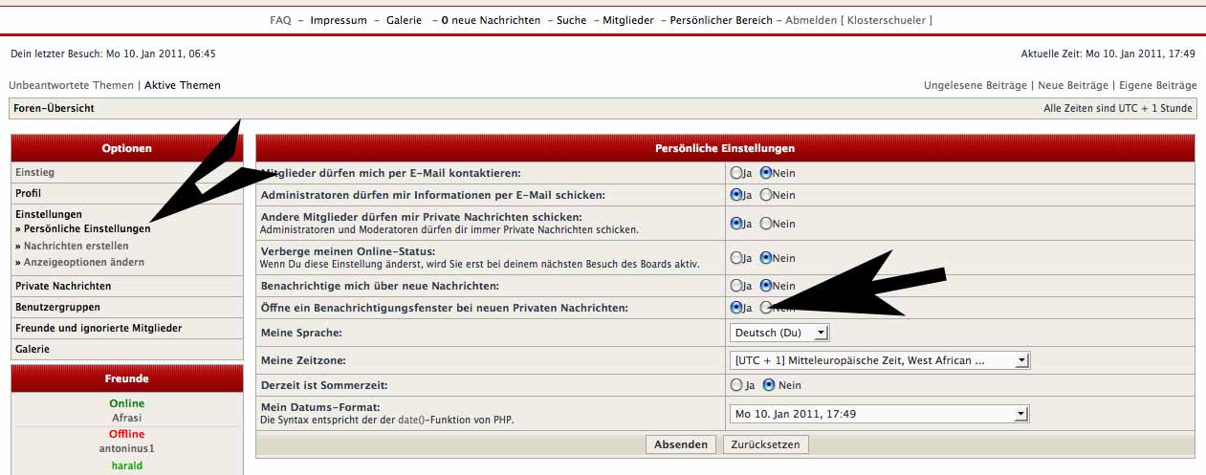1206x475 pixels.
Task: Open the Meine Sprache dropdown
Action: coord(779,333)
